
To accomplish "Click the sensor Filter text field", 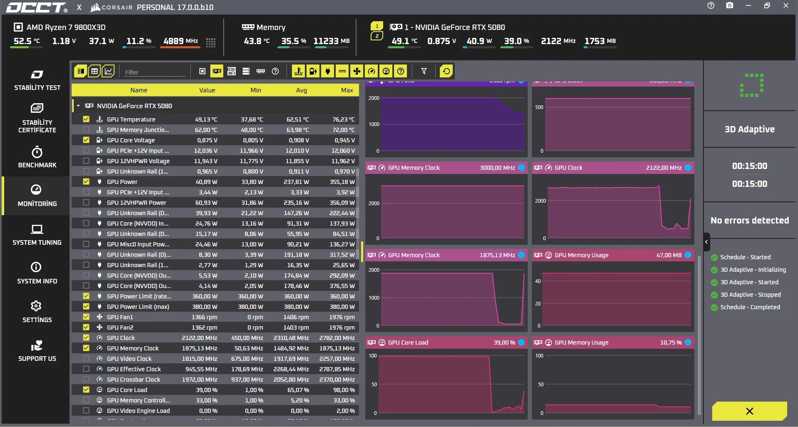I will click(155, 72).
